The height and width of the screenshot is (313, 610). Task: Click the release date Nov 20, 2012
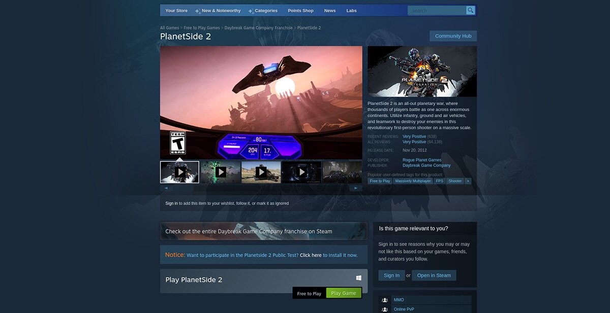[415, 150]
